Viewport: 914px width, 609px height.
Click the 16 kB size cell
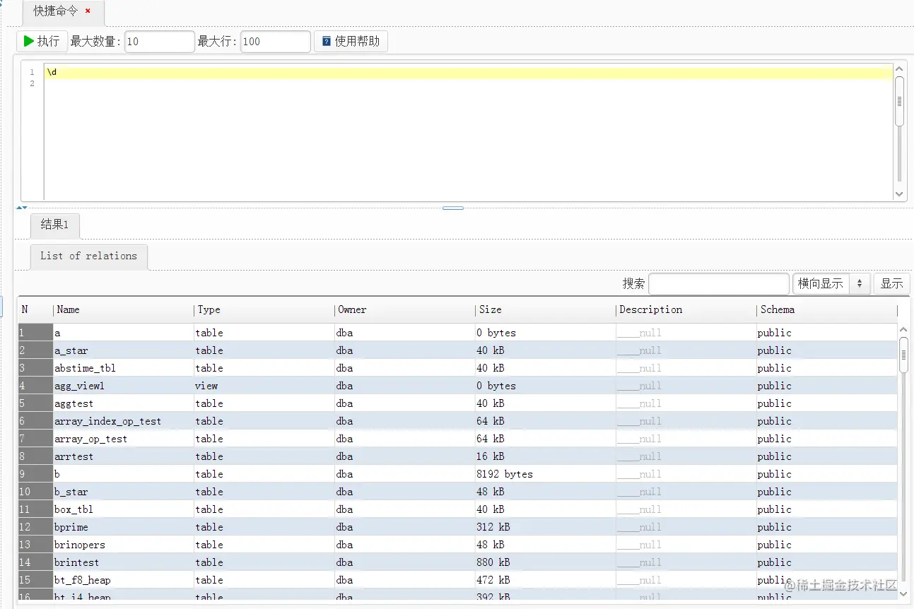click(545, 456)
